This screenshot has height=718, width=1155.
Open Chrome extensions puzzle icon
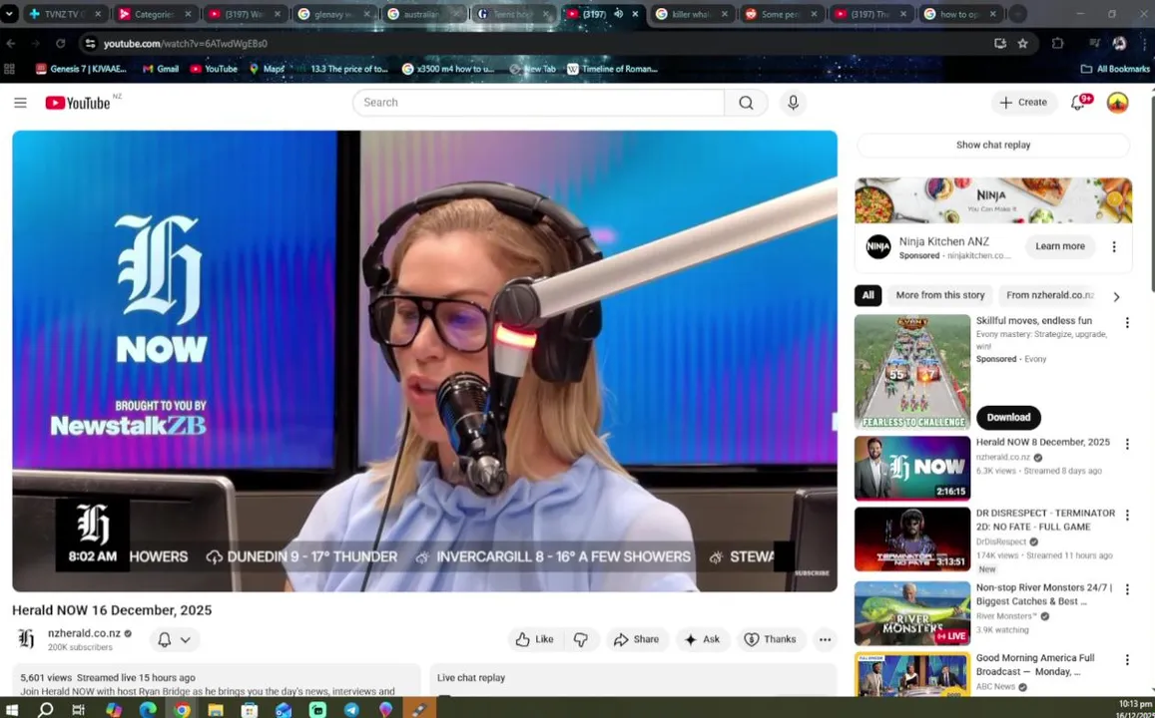pyautogui.click(x=1058, y=44)
